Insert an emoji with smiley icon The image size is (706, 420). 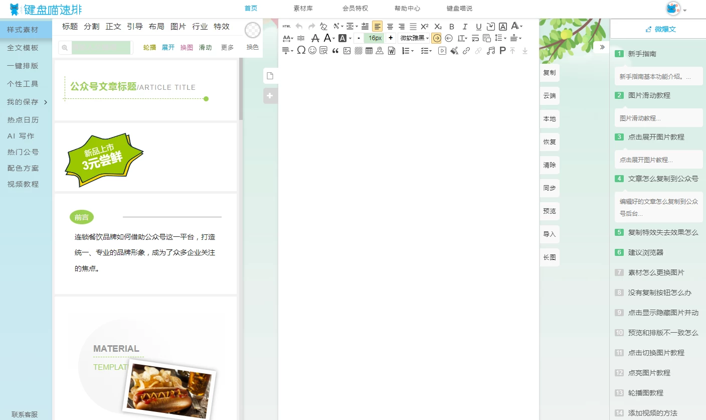pos(312,50)
